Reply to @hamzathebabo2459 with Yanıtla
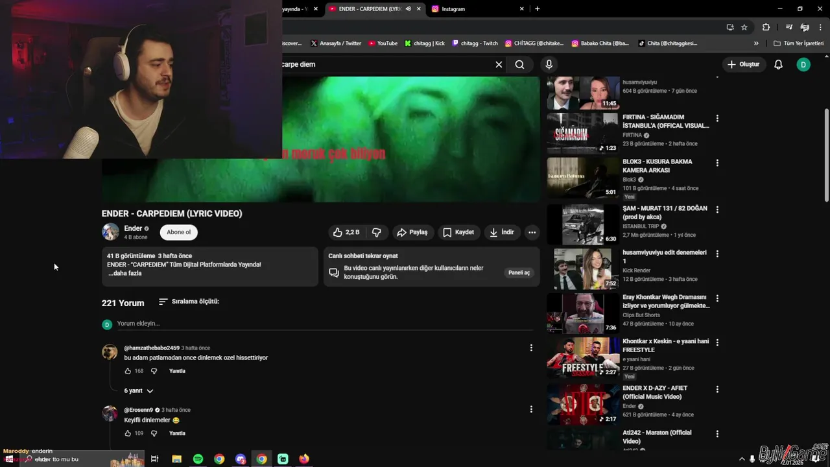Viewport: 830px width, 467px height. tap(177, 371)
